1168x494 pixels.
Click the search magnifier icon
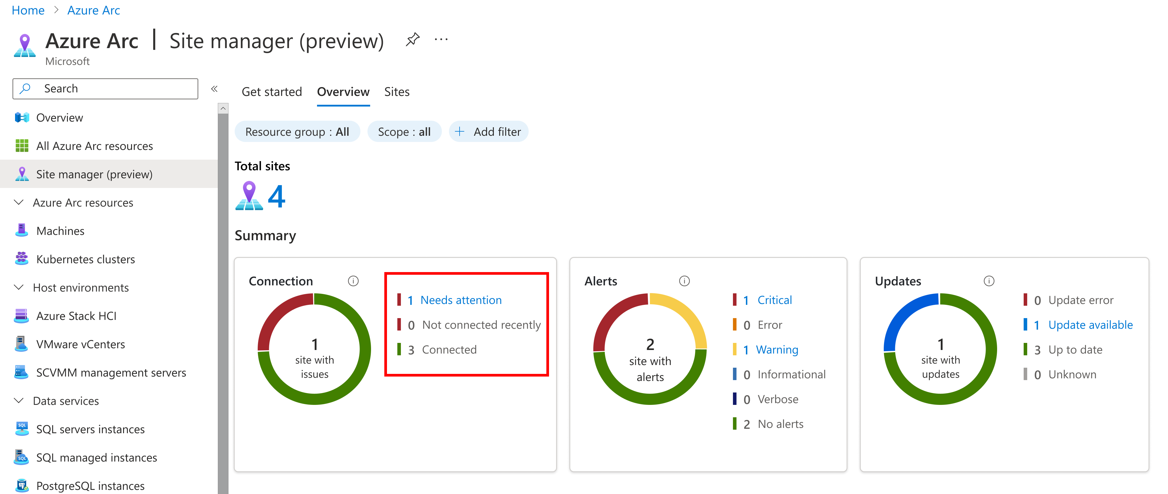click(x=25, y=88)
